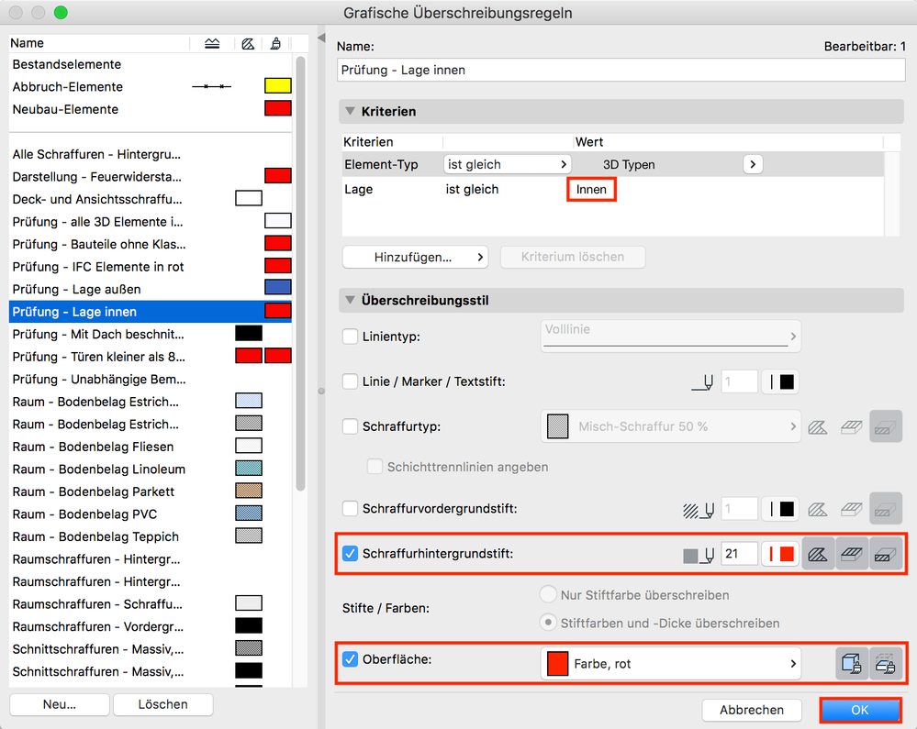Click Kriterium löschen button
917x729 pixels.
pyautogui.click(x=573, y=257)
